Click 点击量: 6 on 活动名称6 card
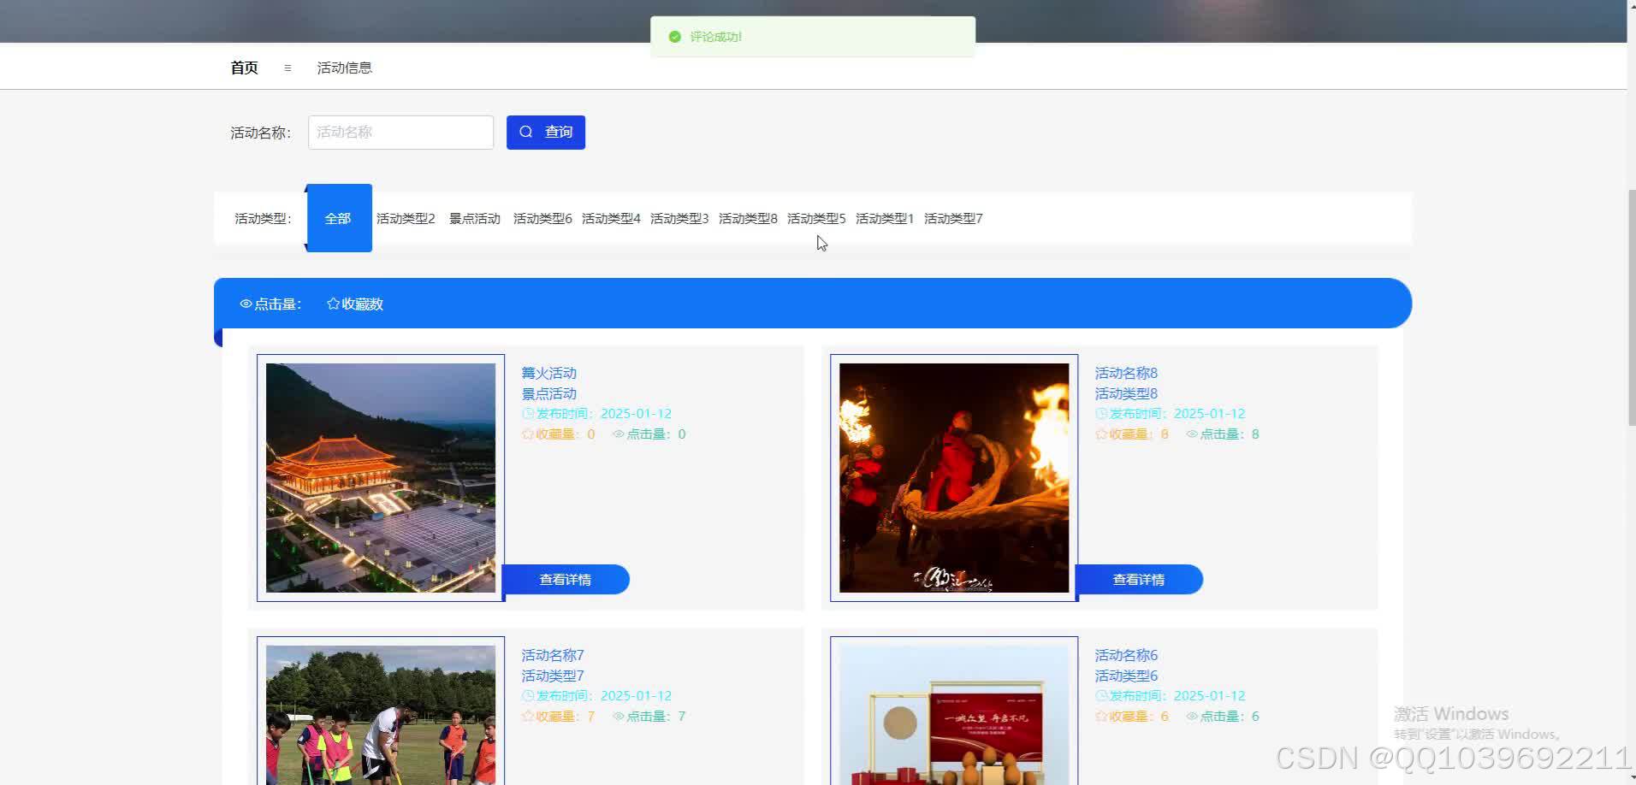Screen dimensions: 1636x785 pos(1223,717)
